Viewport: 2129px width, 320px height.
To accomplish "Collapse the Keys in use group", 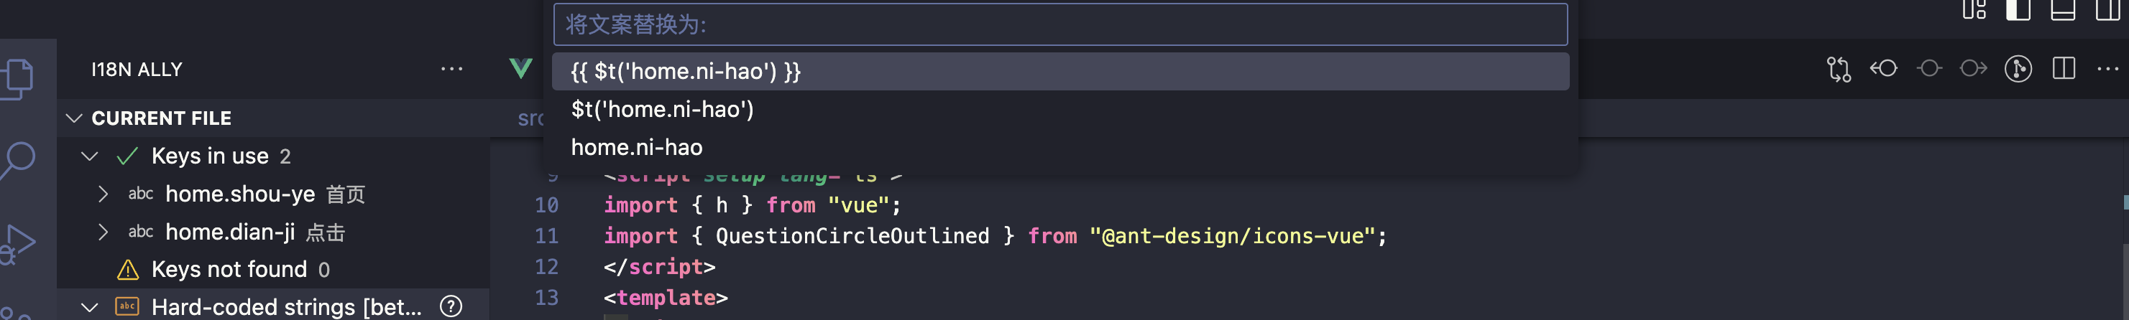I will pos(89,156).
